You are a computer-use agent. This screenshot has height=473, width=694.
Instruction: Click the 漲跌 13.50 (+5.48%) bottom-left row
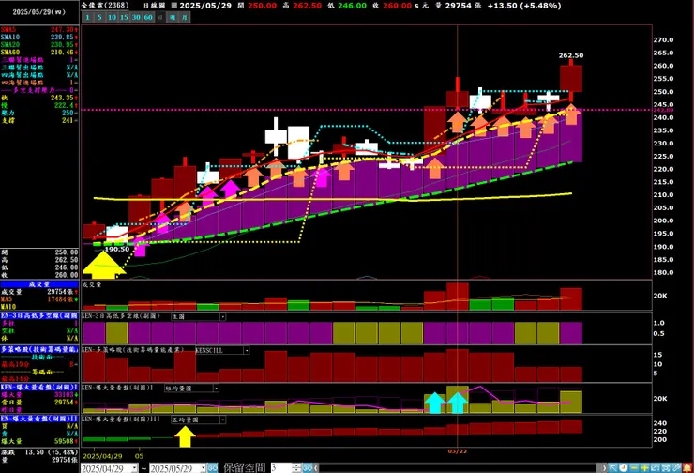[x=39, y=452]
